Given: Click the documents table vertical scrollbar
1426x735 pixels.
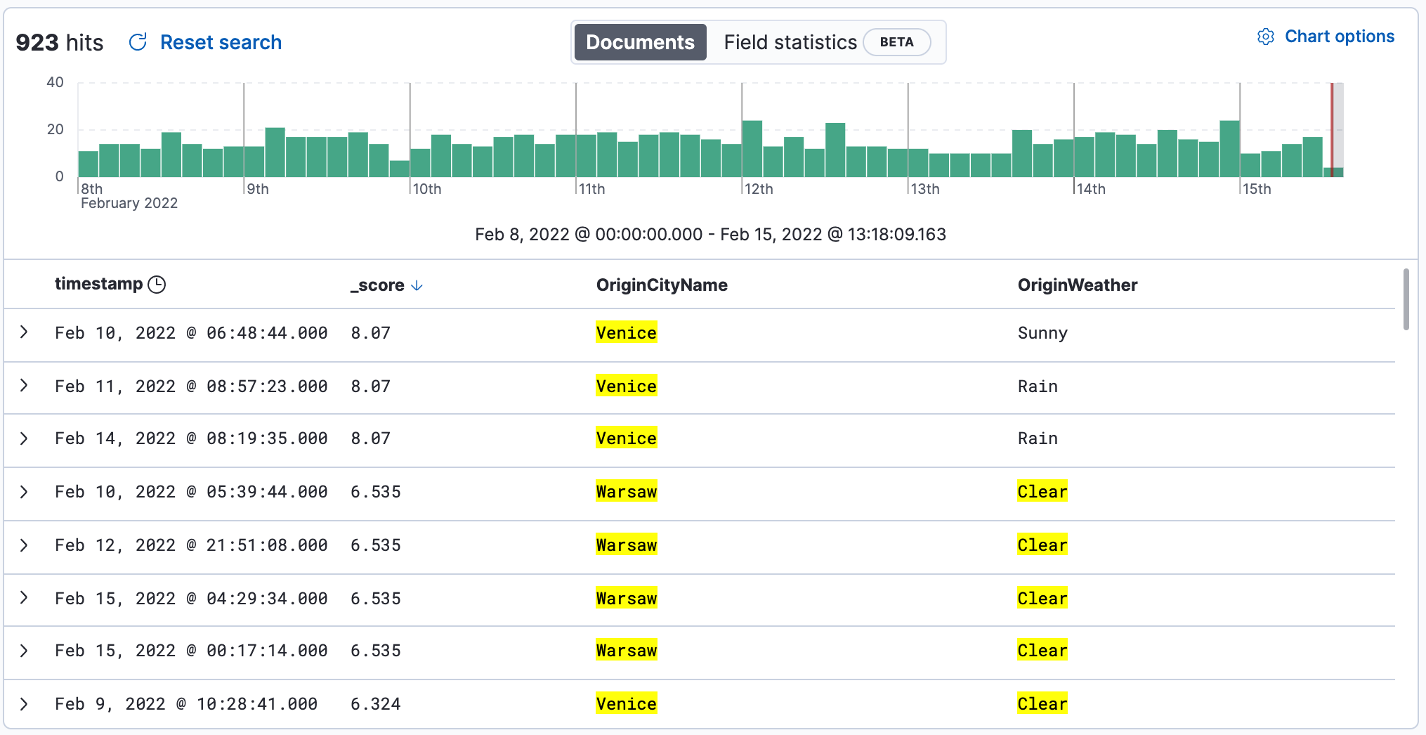Looking at the screenshot, I should pyautogui.click(x=1406, y=299).
